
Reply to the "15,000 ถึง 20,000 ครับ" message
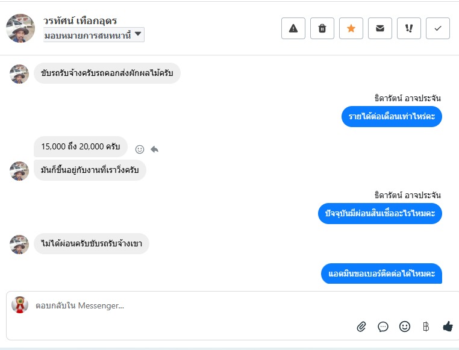pyautogui.click(x=154, y=149)
